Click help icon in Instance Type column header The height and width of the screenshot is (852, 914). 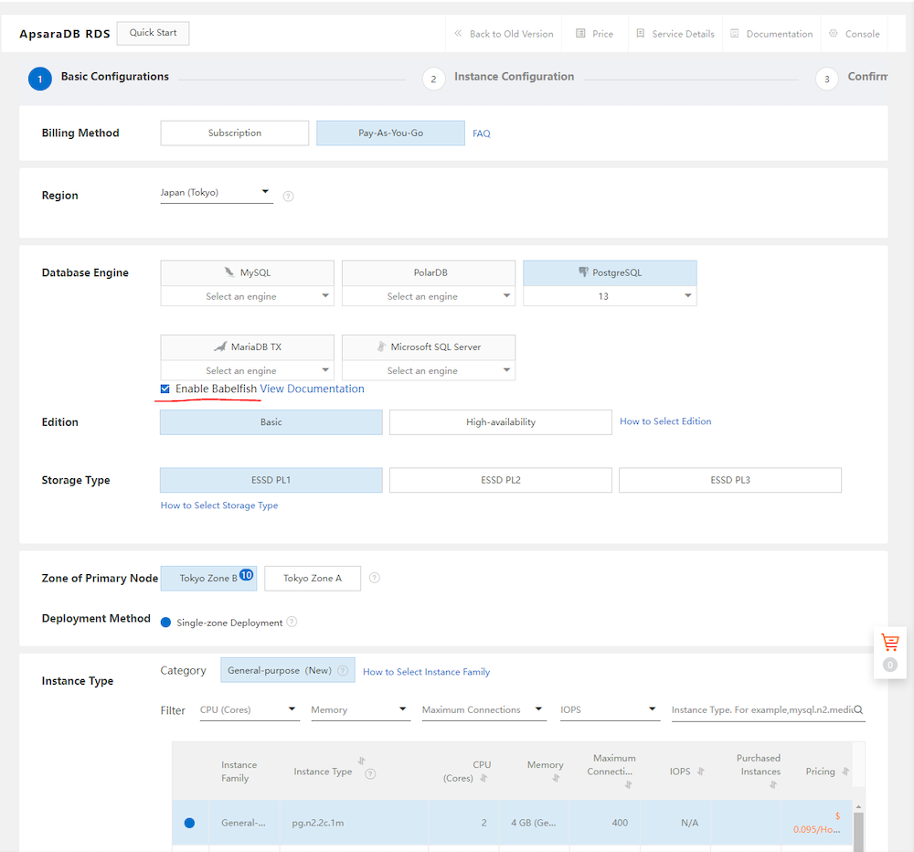pyautogui.click(x=370, y=774)
